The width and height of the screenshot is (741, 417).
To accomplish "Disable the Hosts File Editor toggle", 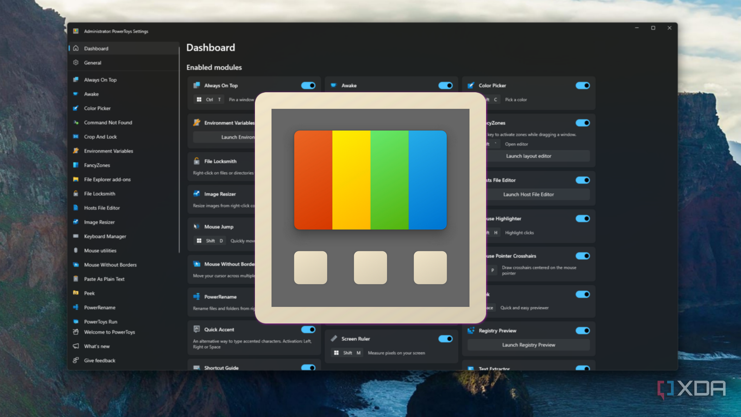I will [583, 180].
